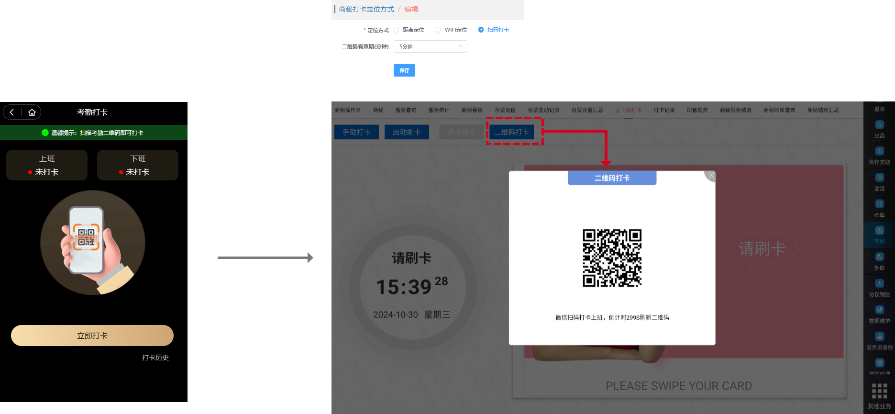
Task: Switch to the 商秘结账汇总 tab
Action: [x=823, y=110]
